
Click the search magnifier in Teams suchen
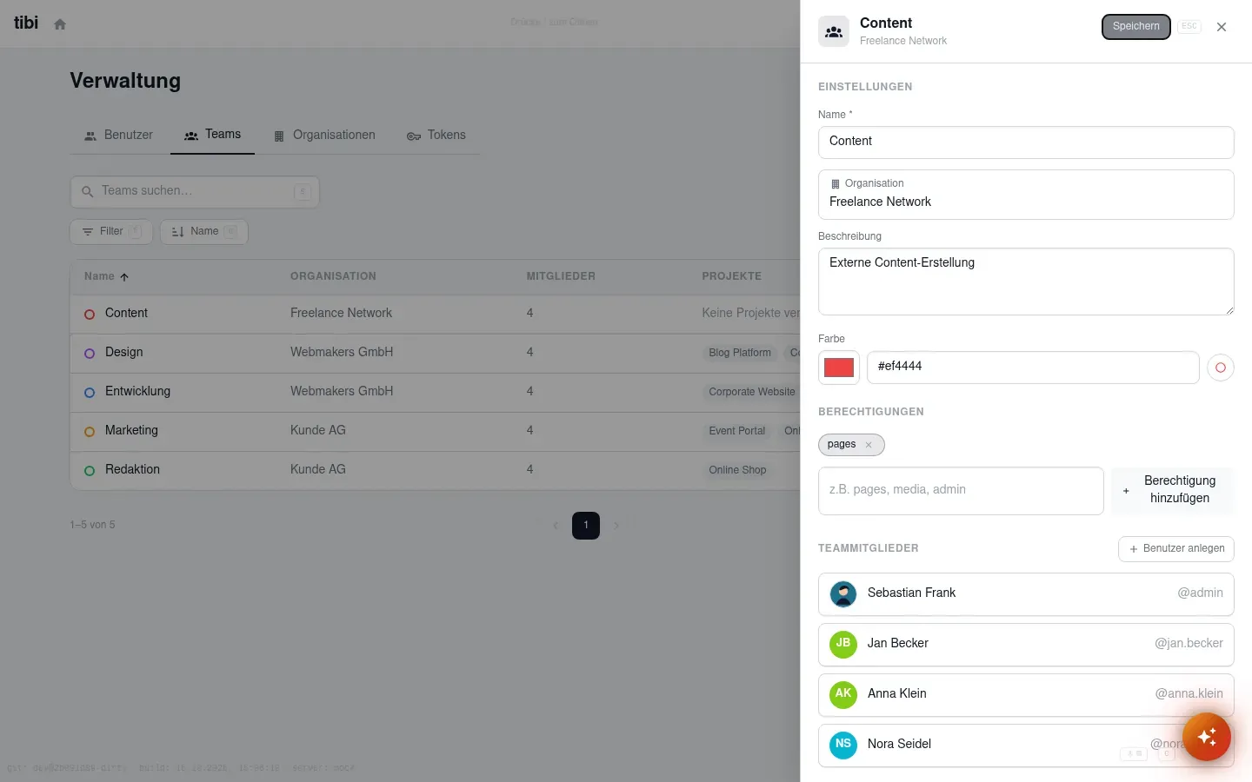87,192
